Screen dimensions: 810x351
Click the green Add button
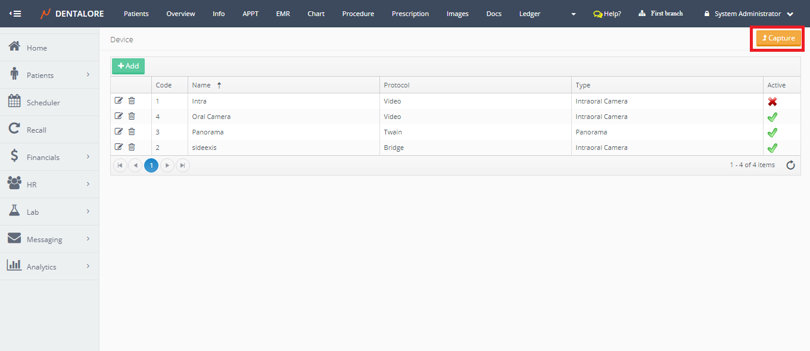click(128, 66)
